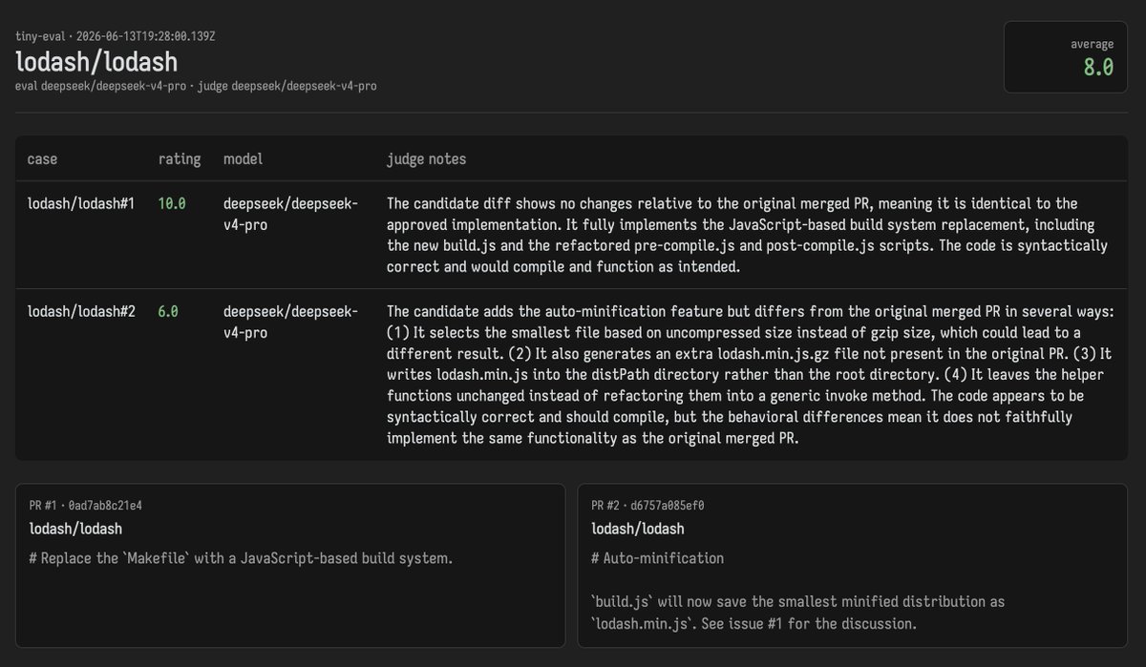Screen dimensions: 1146x667
Task: Click lodash/lodash heading in PR #1 card
Action: pyautogui.click(x=75, y=529)
